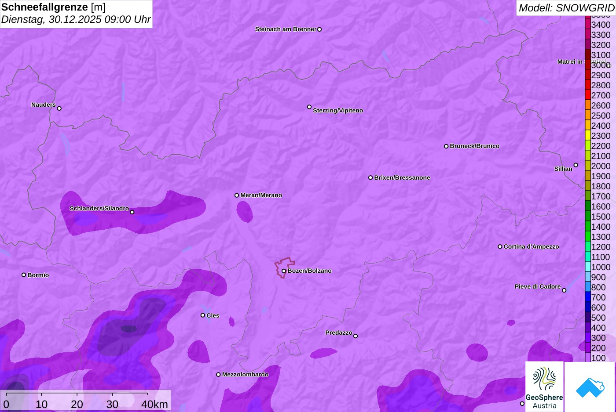Click the 40km scale bar label

click(154, 404)
